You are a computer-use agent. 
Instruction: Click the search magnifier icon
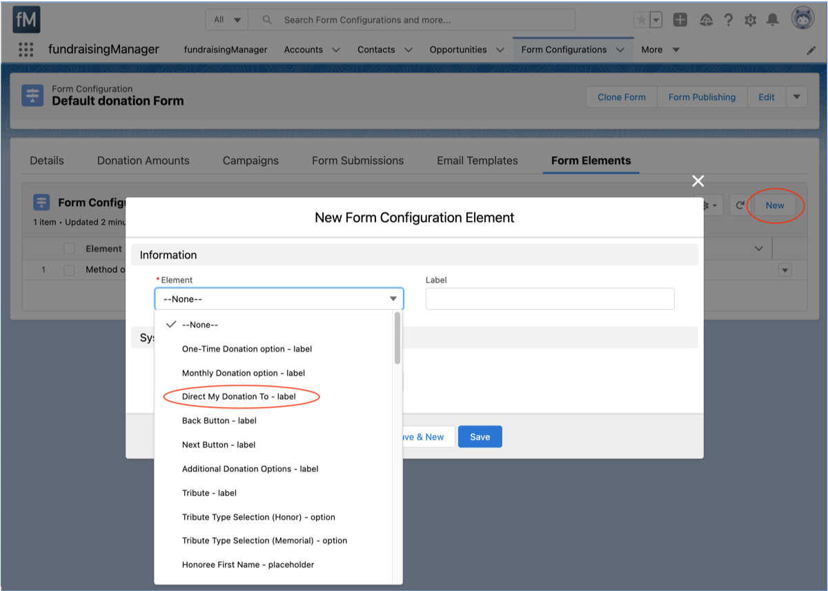click(x=267, y=20)
